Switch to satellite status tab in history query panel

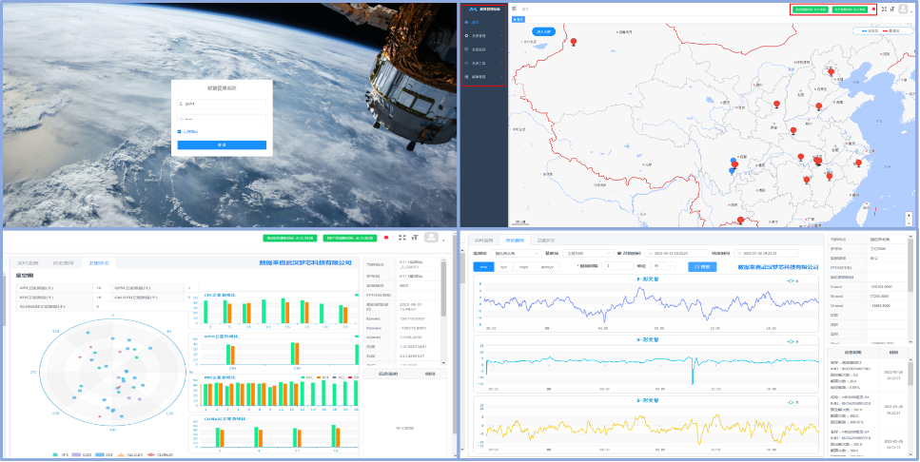coord(546,241)
